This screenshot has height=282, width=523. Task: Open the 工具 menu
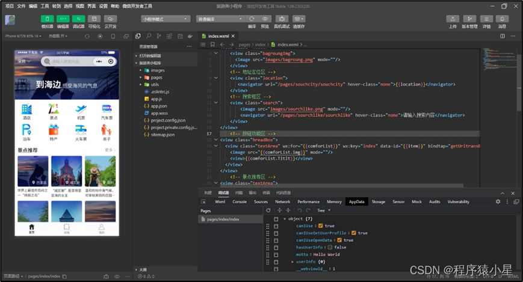click(x=45, y=6)
